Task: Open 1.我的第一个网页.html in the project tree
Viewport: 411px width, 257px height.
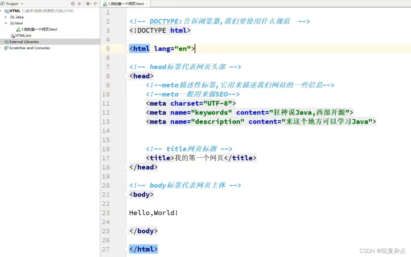Action: 39,29
